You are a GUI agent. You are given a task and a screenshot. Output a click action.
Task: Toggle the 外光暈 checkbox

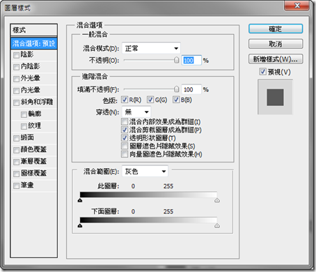pyautogui.click(x=16, y=79)
